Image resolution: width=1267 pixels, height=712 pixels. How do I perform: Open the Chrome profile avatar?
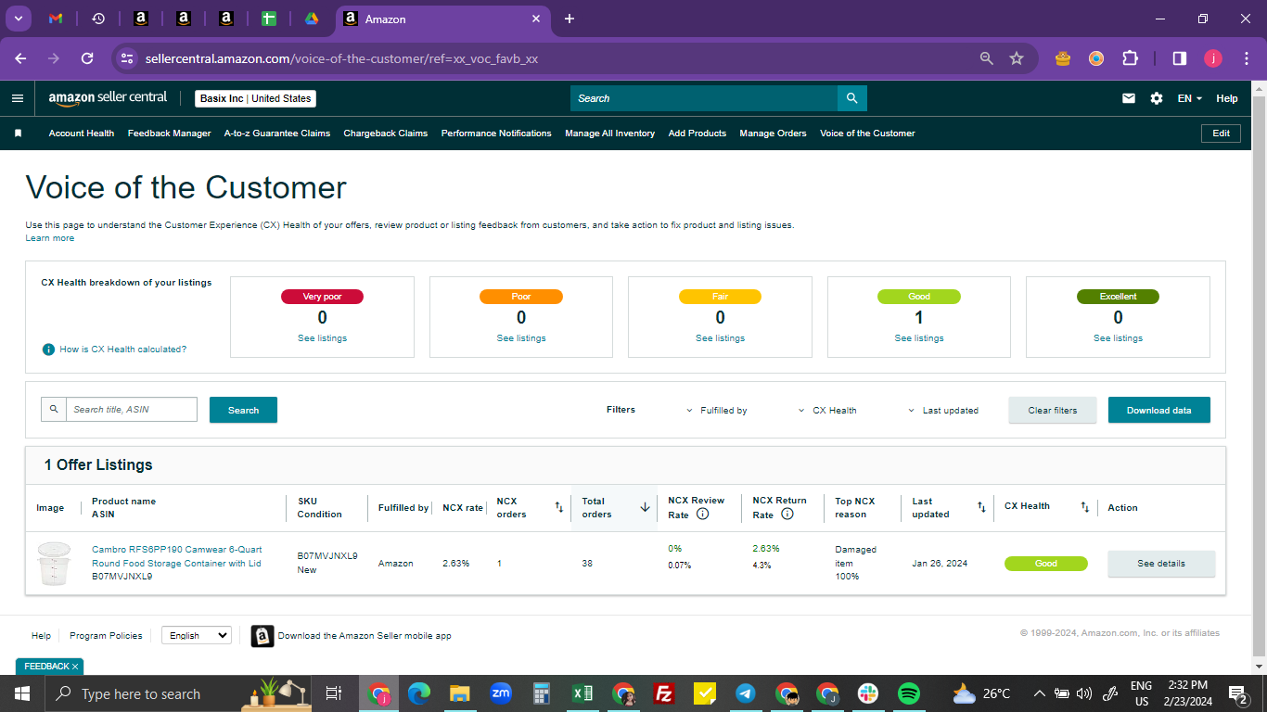[x=1213, y=58]
